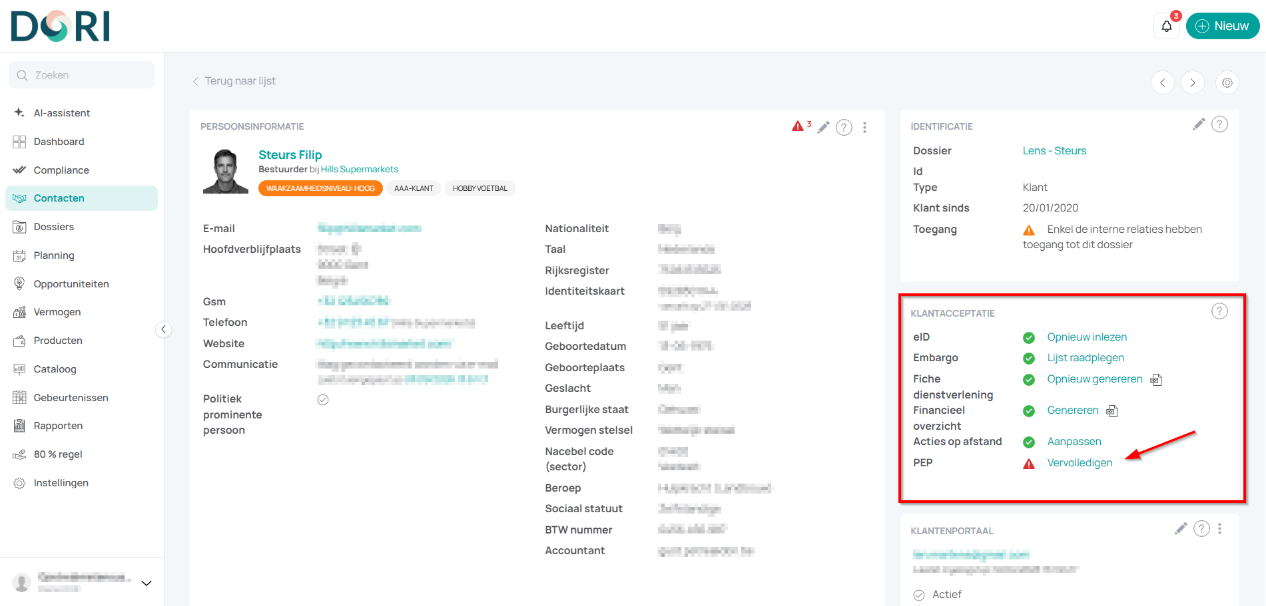Click Opnieuw inlezen for eID

pyautogui.click(x=1087, y=337)
